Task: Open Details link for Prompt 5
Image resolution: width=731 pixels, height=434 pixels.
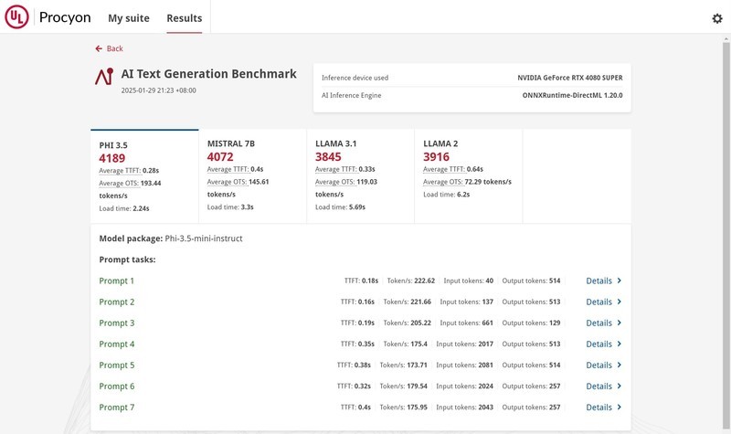Action: [599, 365]
